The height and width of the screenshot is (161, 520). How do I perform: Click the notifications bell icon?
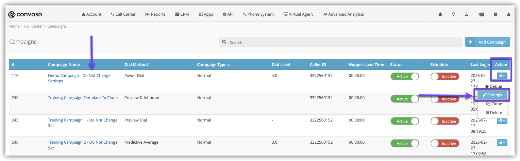point(440,15)
